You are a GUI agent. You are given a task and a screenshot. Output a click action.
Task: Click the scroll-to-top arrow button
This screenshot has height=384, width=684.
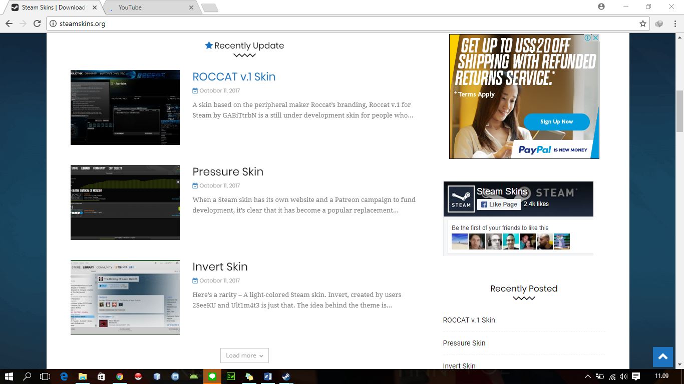tap(662, 357)
